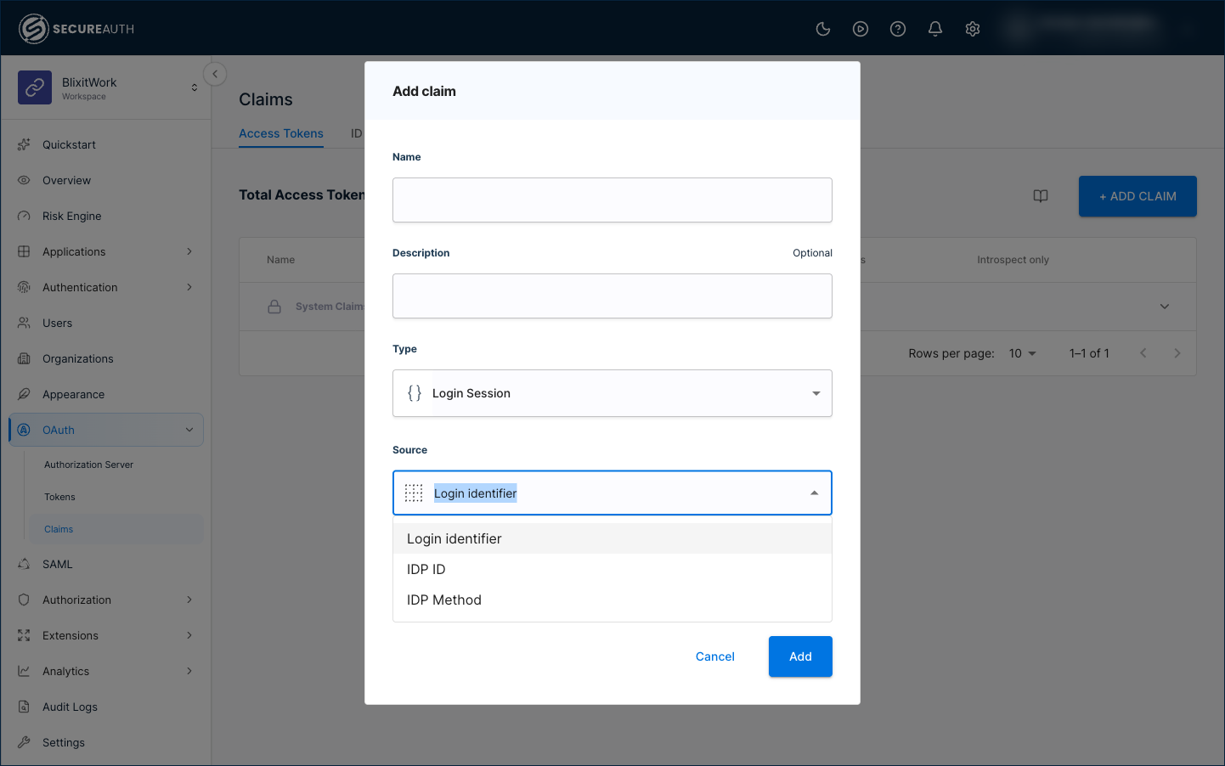Screen dimensions: 1225x766
Task: Expand the Authorization submenu chevron
Action: coord(189,600)
